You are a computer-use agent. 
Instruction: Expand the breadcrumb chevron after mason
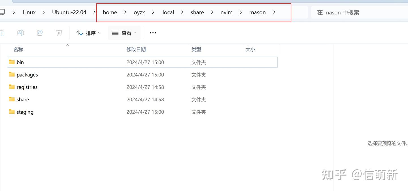tap(274, 12)
